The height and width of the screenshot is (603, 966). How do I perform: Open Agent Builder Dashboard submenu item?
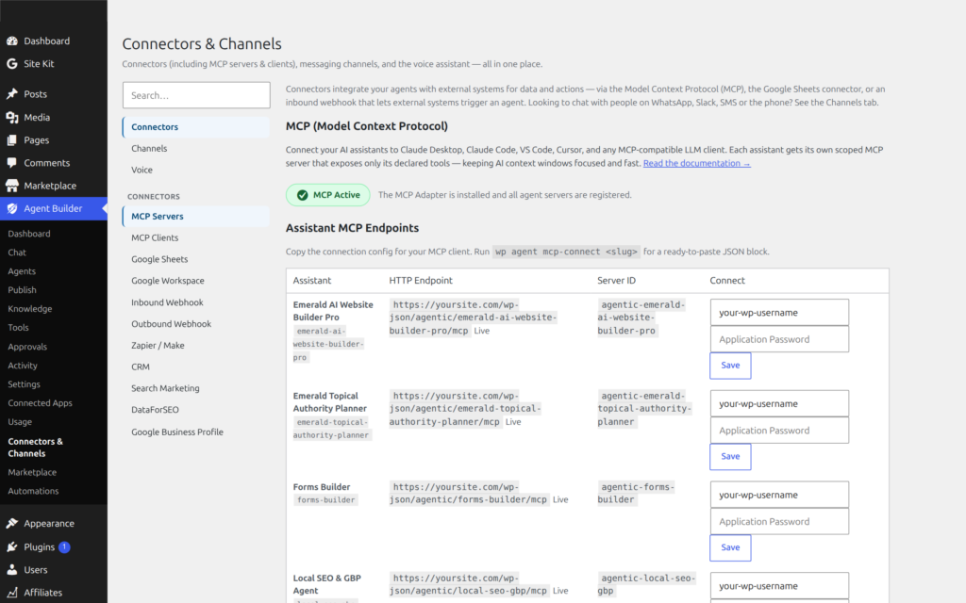(29, 234)
